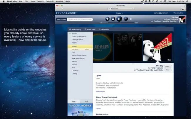Open the Buy dropdown button
The height and width of the screenshot is (119, 191).
coord(168,70)
